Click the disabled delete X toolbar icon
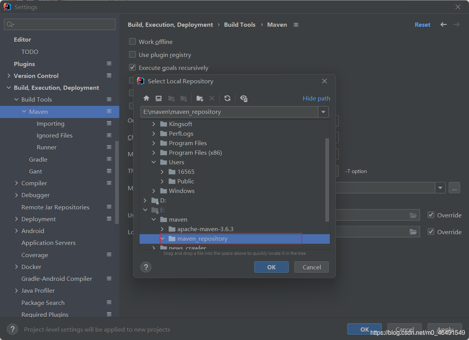This screenshot has width=469, height=340. pos(212,98)
